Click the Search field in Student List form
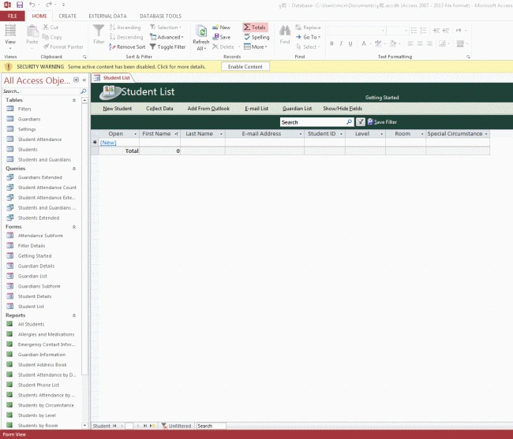 point(313,122)
